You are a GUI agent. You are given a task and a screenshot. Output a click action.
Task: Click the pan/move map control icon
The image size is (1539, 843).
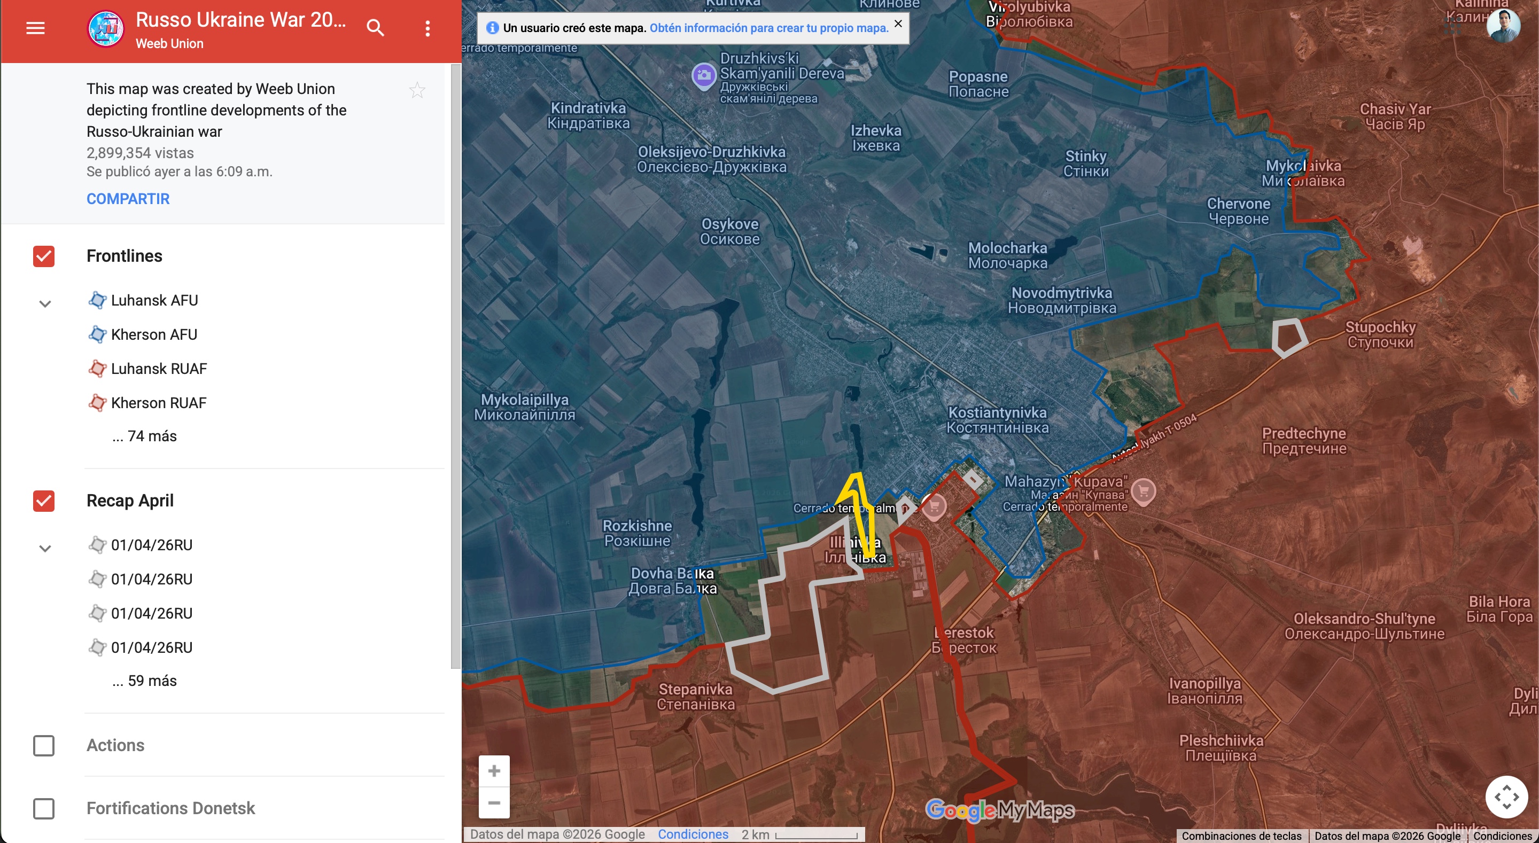coord(1506,797)
